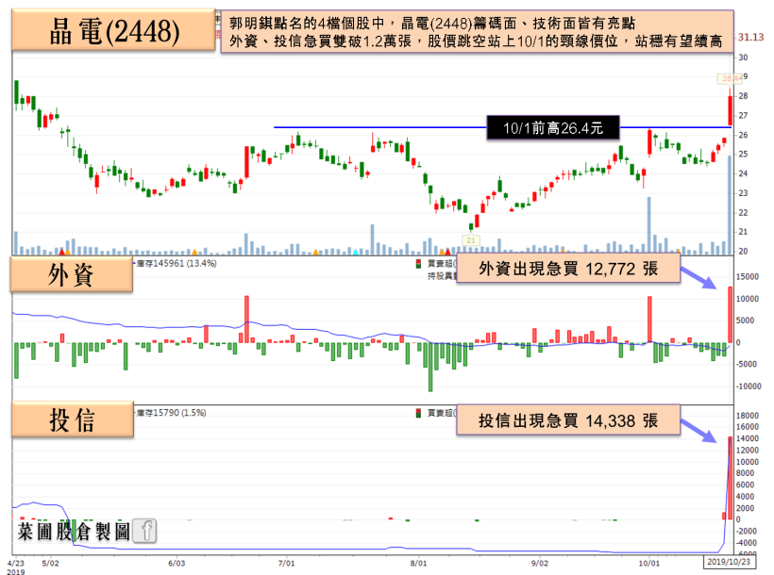Click the Facebook icon beside 菜圖股倉製圖

[145, 533]
